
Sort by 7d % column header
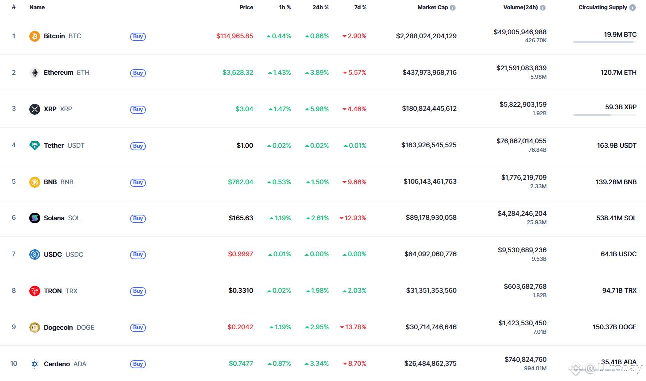[360, 8]
